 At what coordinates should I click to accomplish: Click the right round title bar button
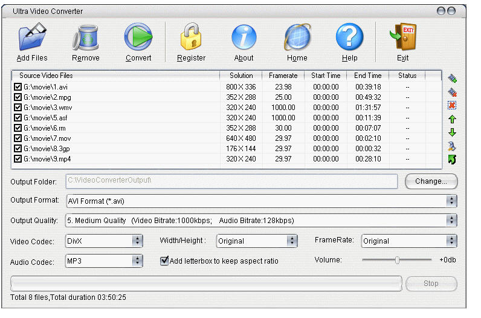pyautogui.click(x=451, y=11)
